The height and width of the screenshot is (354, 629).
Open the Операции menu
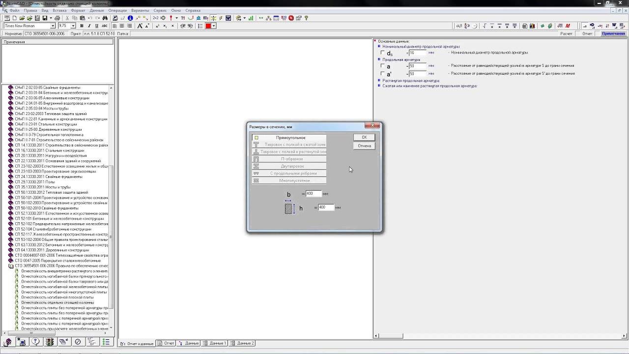click(117, 10)
